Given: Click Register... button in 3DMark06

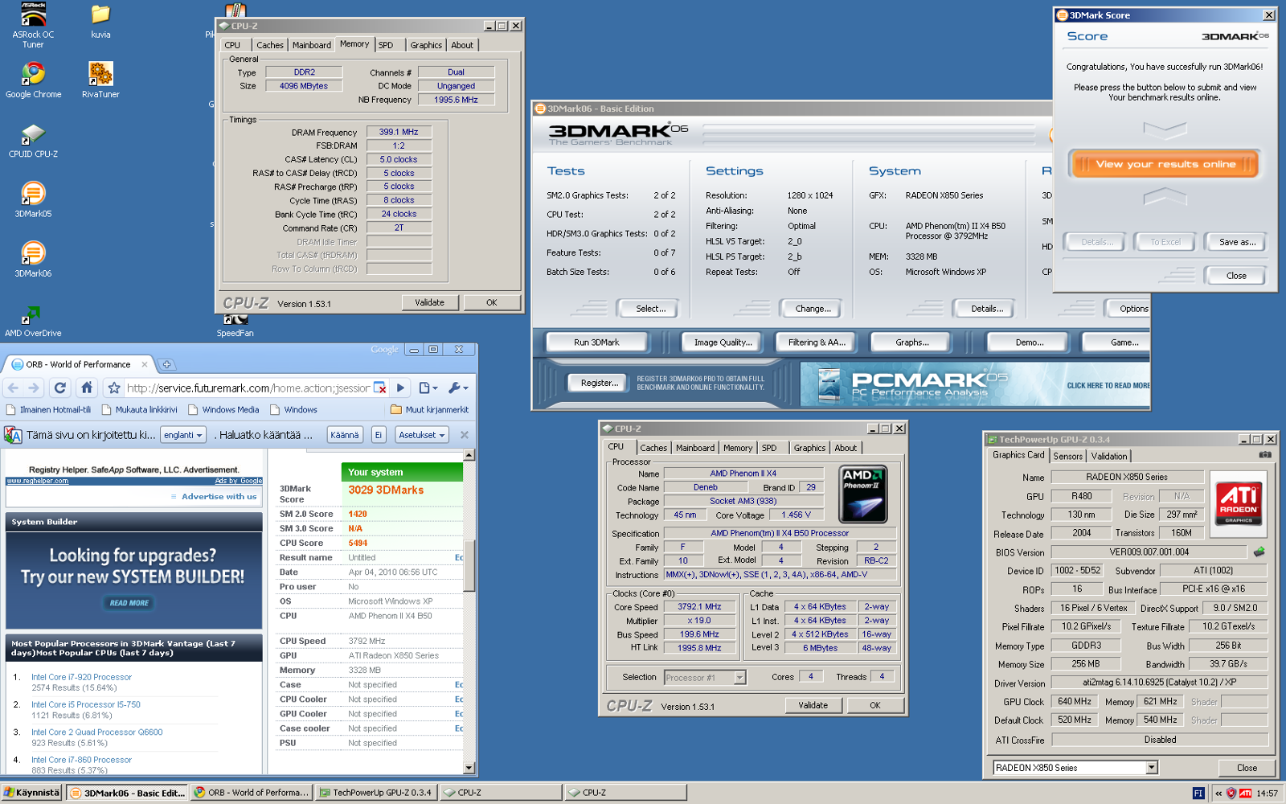Looking at the screenshot, I should [600, 384].
